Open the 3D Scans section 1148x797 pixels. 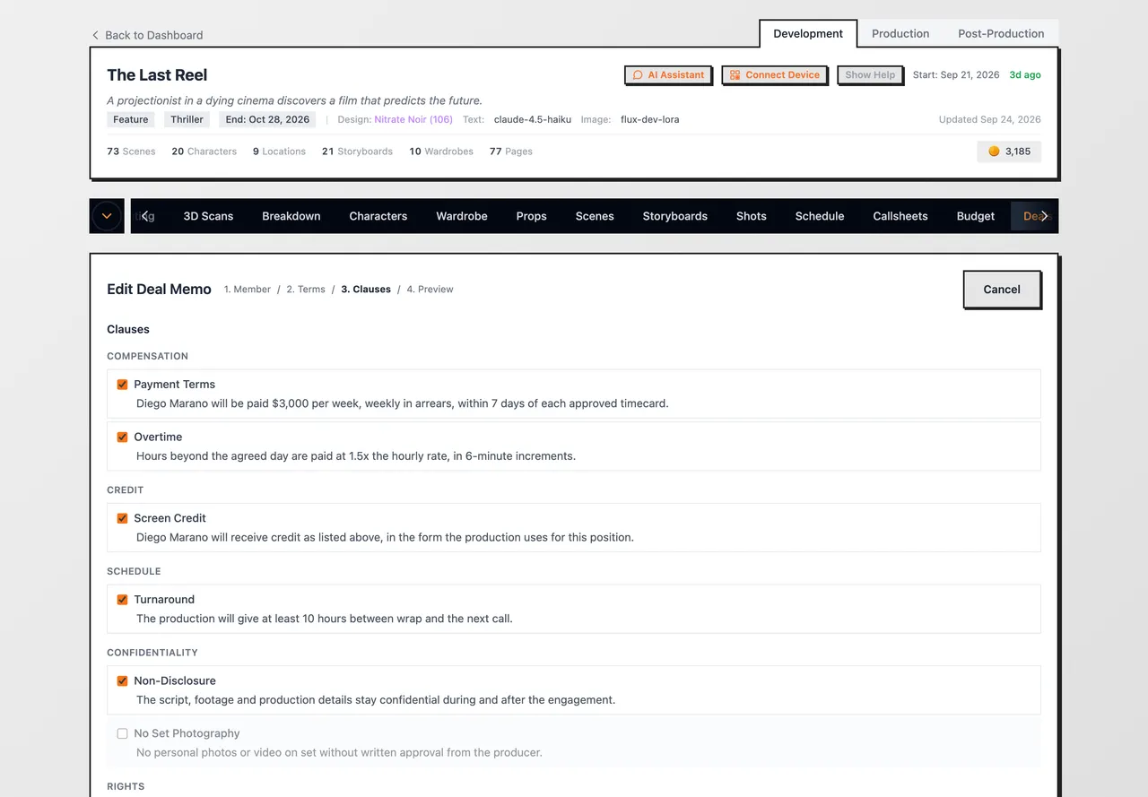click(208, 216)
